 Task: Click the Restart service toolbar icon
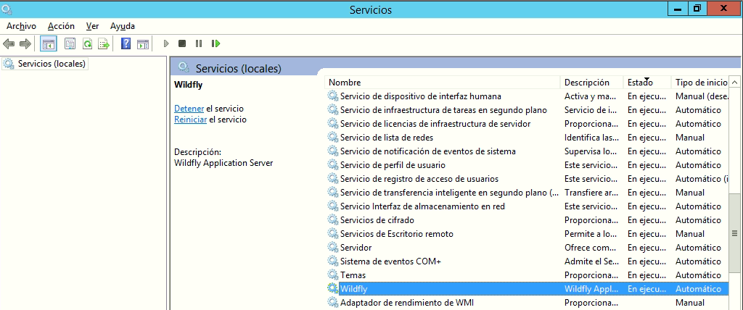216,43
